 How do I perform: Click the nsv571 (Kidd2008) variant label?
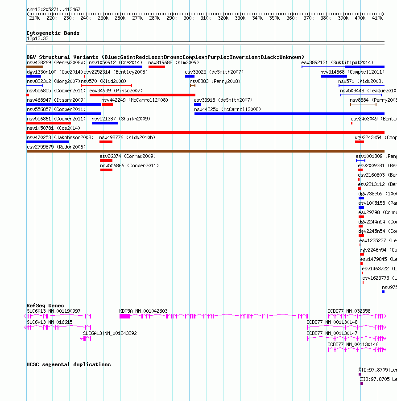pyautogui.click(x=361, y=81)
